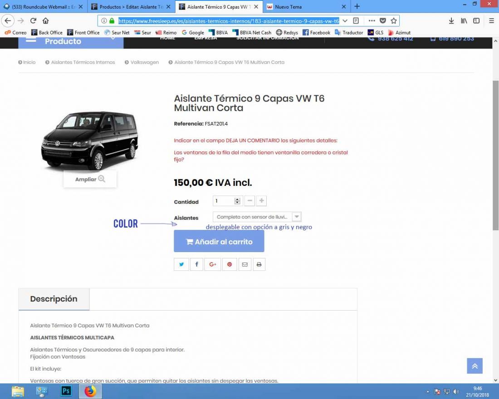
Task: Share product on Google Plus
Action: pos(213,264)
